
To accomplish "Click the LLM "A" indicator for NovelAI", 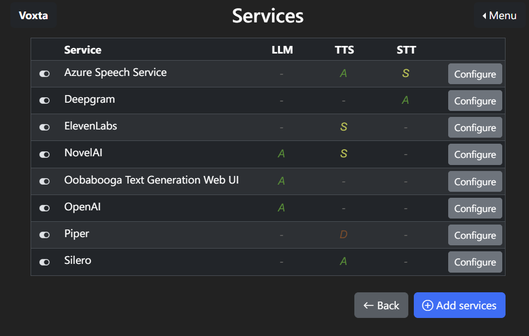I will coord(281,154).
